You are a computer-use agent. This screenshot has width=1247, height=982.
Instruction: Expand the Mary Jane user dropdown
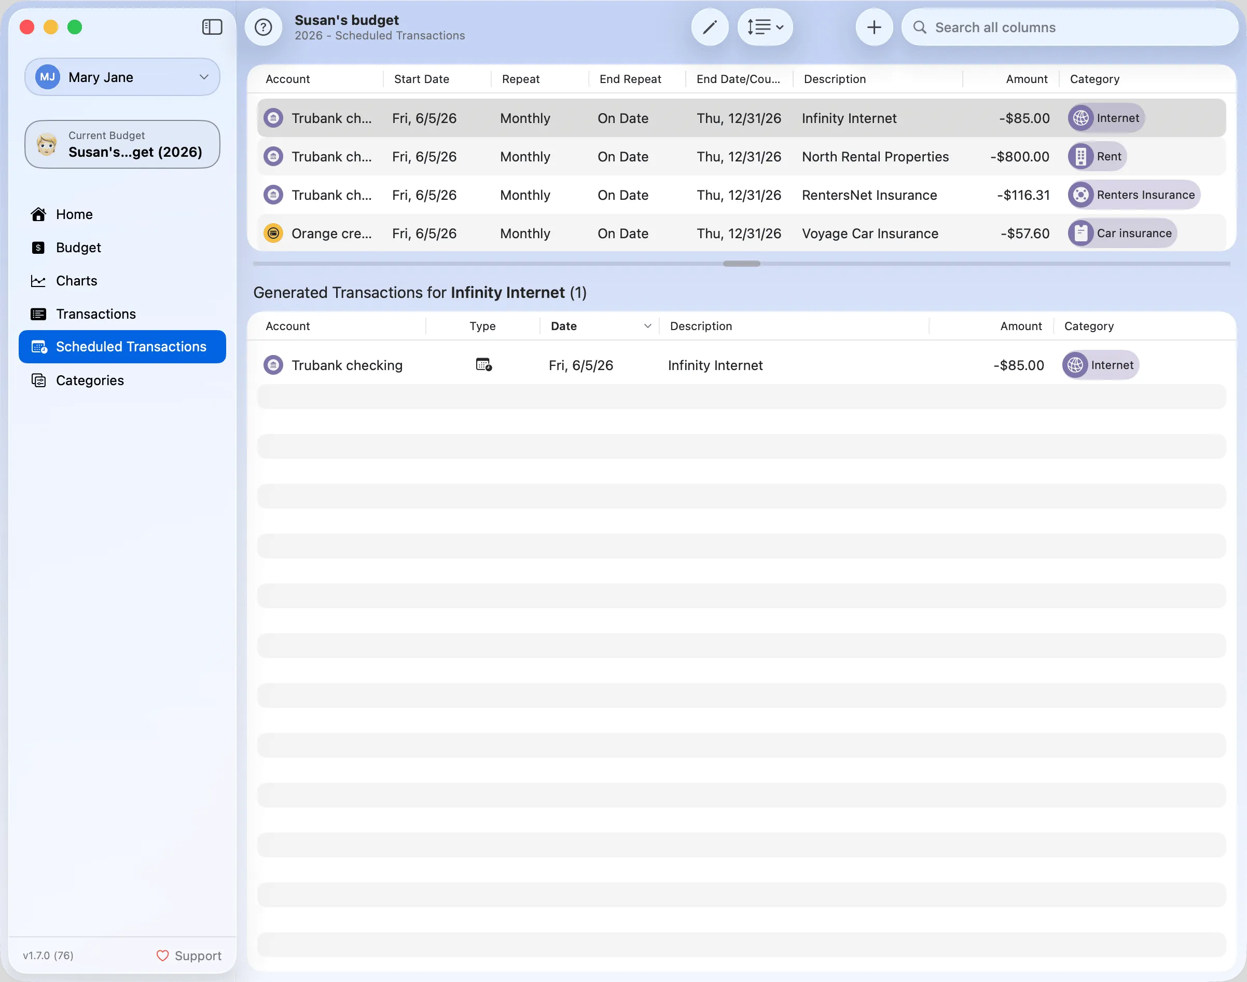pos(122,77)
